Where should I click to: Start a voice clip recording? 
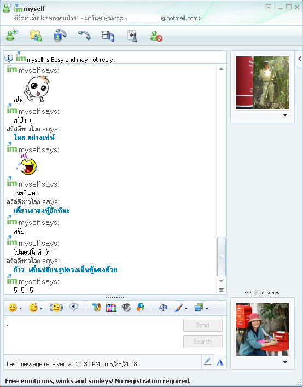pos(74,308)
